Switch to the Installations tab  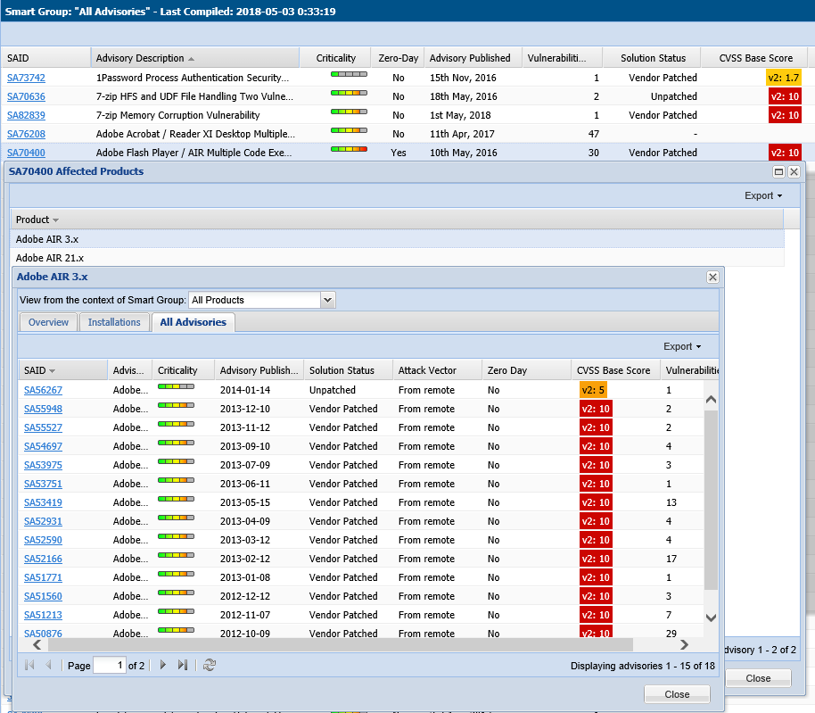click(114, 322)
